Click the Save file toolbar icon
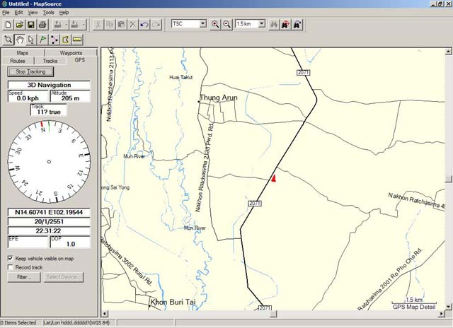 30,24
